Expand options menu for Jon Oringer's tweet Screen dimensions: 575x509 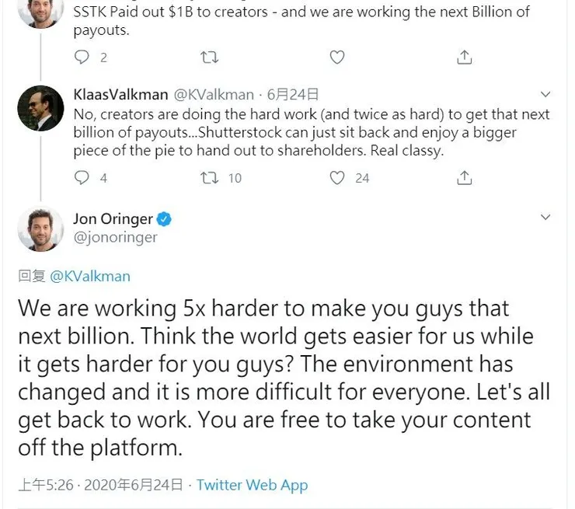click(x=545, y=218)
